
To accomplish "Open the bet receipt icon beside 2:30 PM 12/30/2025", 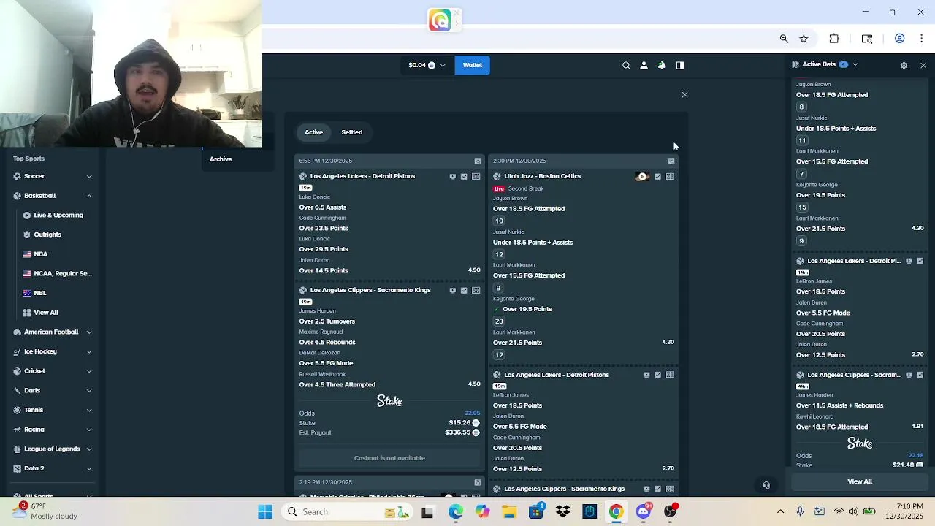I will click(x=671, y=161).
